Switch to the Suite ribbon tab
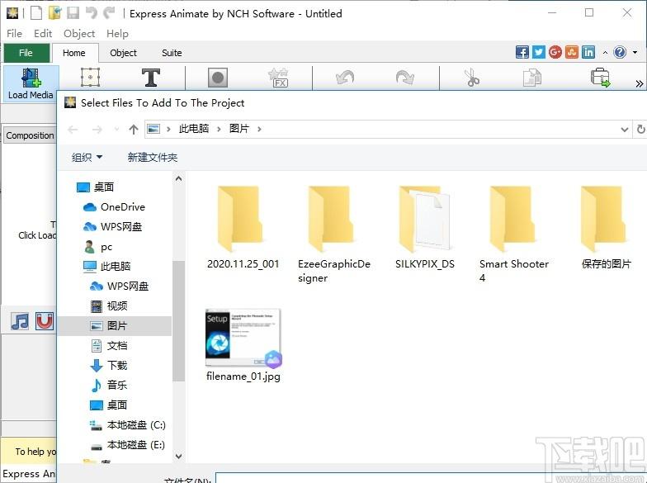The height and width of the screenshot is (483, 647). pos(172,53)
